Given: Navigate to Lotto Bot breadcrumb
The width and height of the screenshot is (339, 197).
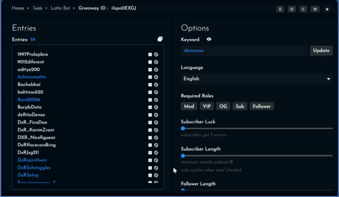Looking at the screenshot, I should tap(60, 8).
